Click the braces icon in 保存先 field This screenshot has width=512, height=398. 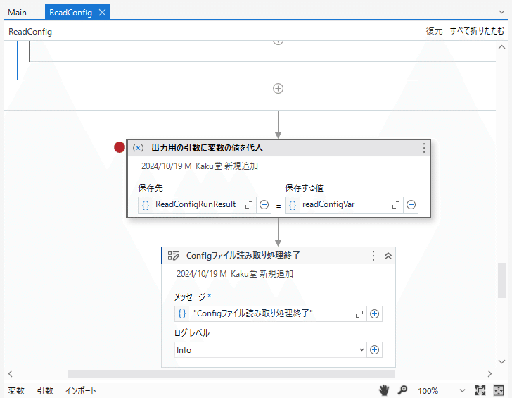coord(146,205)
